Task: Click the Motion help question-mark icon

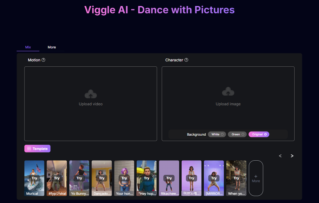Action: 43,60
